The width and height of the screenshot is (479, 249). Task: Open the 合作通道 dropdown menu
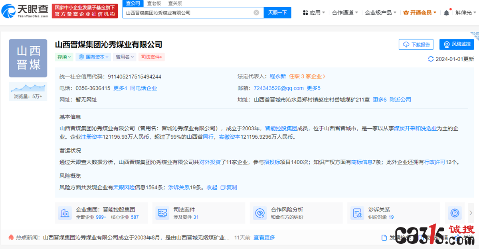345,13
